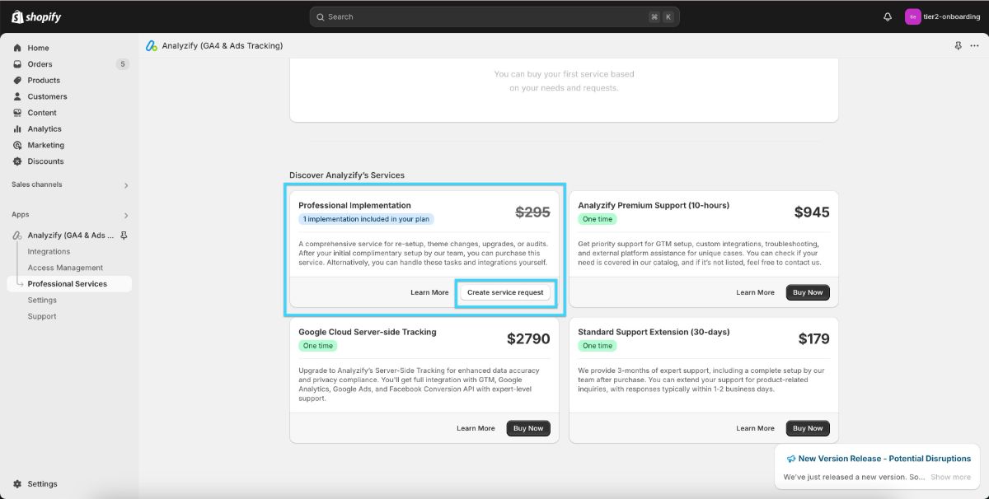Viewport: 989px width, 499px height.
Task: Click the "Google Cloud Server-side Tracking" title
Action: tap(368, 332)
